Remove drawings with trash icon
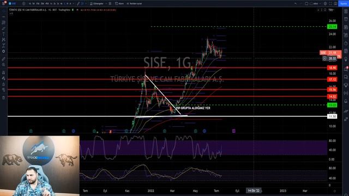The image size is (349, 196). tap(4, 98)
